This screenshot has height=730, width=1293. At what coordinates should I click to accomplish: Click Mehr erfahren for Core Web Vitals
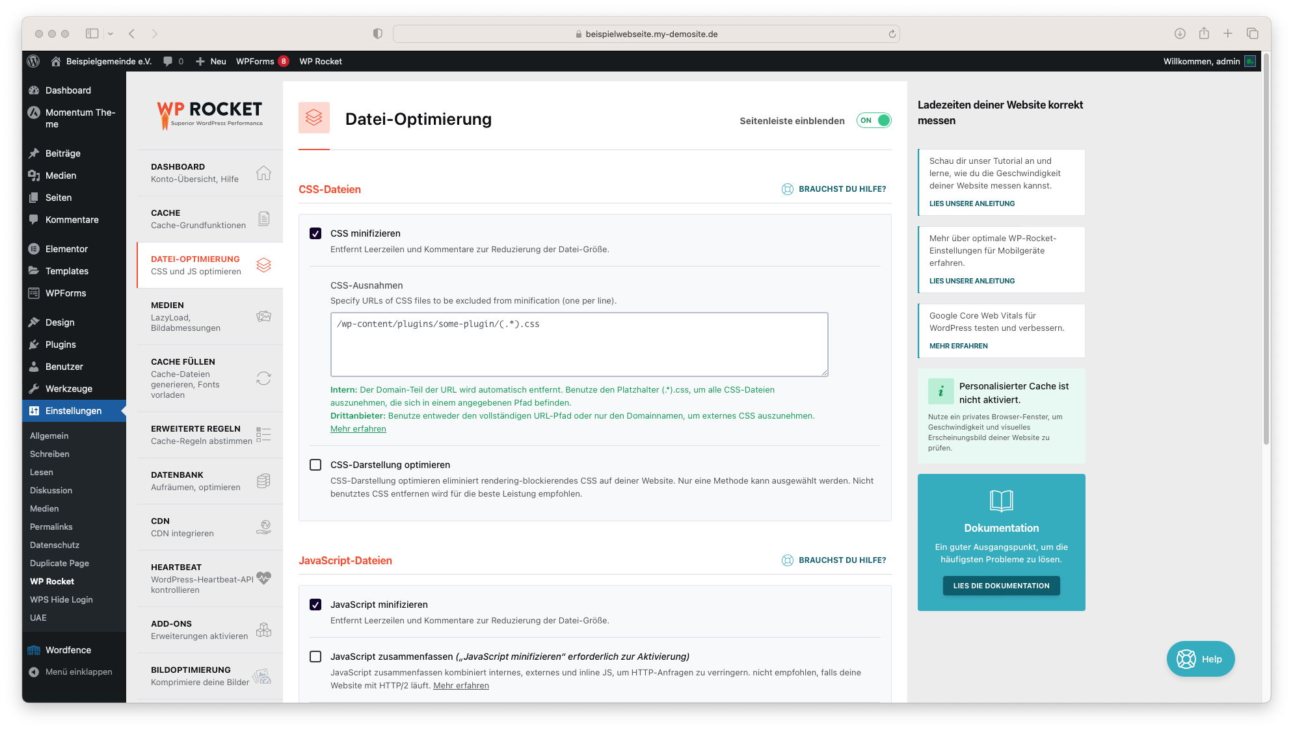pos(958,346)
